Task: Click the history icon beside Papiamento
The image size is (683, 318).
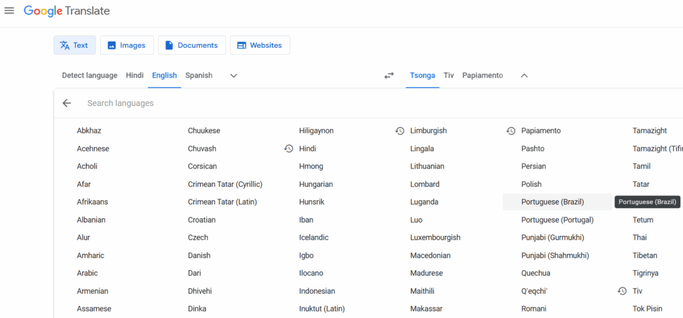Action: (x=511, y=131)
